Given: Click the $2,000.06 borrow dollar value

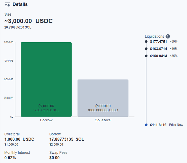Looking at the screenshot, I should pyautogui.click(x=56, y=145).
